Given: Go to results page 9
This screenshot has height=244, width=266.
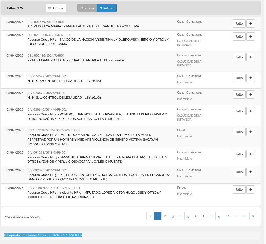Looking at the screenshot, I should pyautogui.click(x=219, y=216).
